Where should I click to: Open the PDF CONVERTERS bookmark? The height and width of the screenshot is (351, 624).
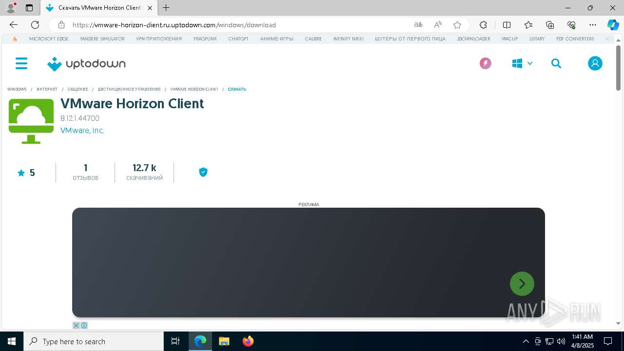tap(575, 39)
